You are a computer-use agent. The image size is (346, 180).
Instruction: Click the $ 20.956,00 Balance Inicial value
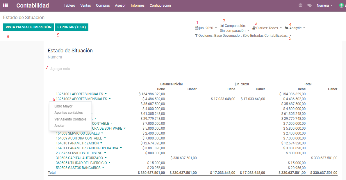156,168
